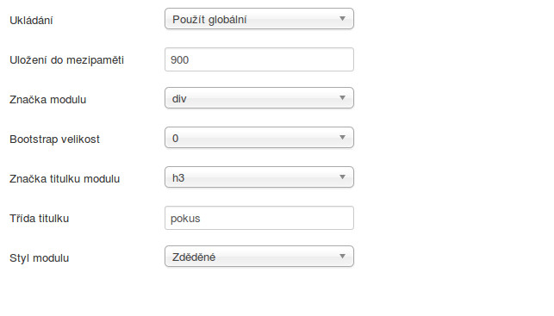
Task: Open the Značka titulku modulu h3 dropdown
Action: pos(259,177)
